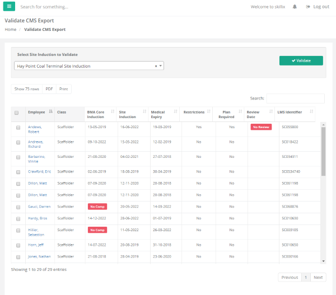Sort by Medical Expiry column

164,114
